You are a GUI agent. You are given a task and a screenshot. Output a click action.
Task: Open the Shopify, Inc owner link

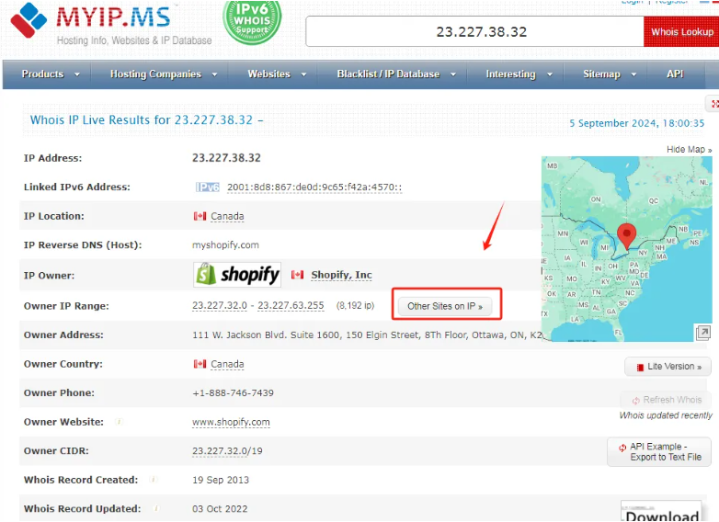click(x=341, y=275)
